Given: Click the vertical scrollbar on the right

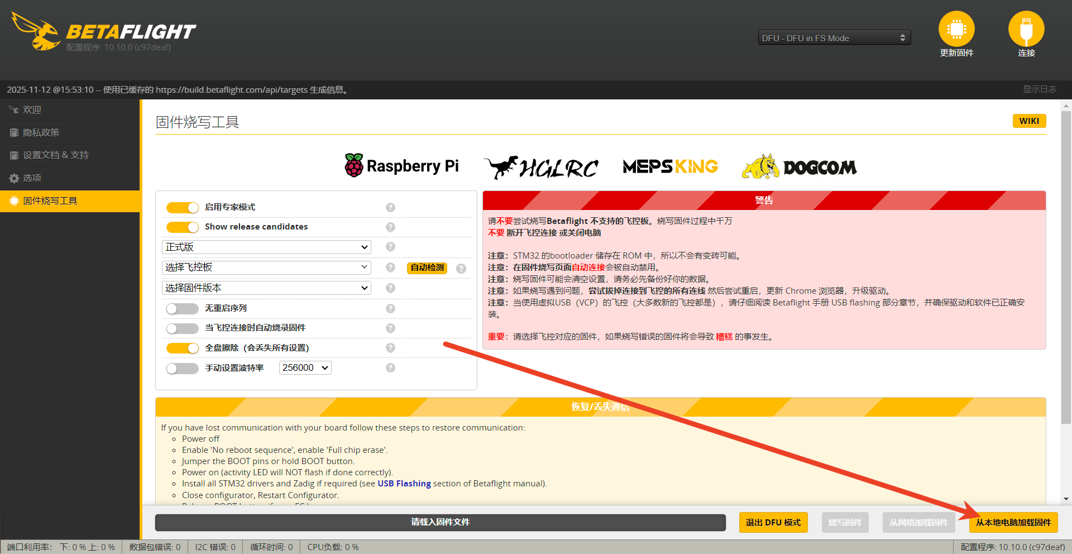Looking at the screenshot, I should [x=1066, y=268].
